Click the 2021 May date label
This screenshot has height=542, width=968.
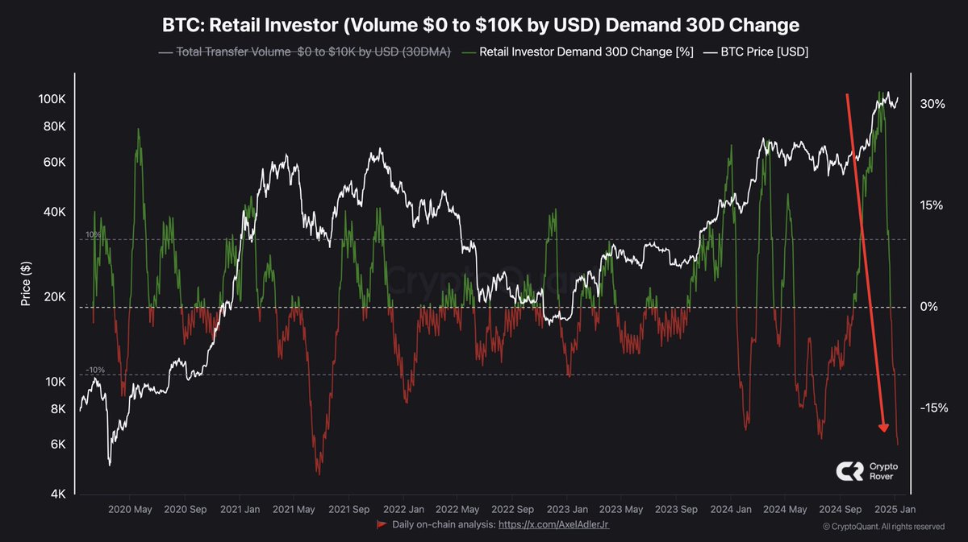click(x=294, y=510)
